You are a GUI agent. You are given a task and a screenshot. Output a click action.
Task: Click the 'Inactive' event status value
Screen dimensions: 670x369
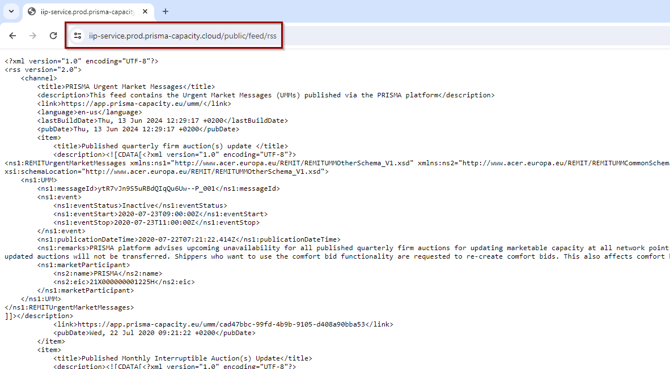coord(138,205)
